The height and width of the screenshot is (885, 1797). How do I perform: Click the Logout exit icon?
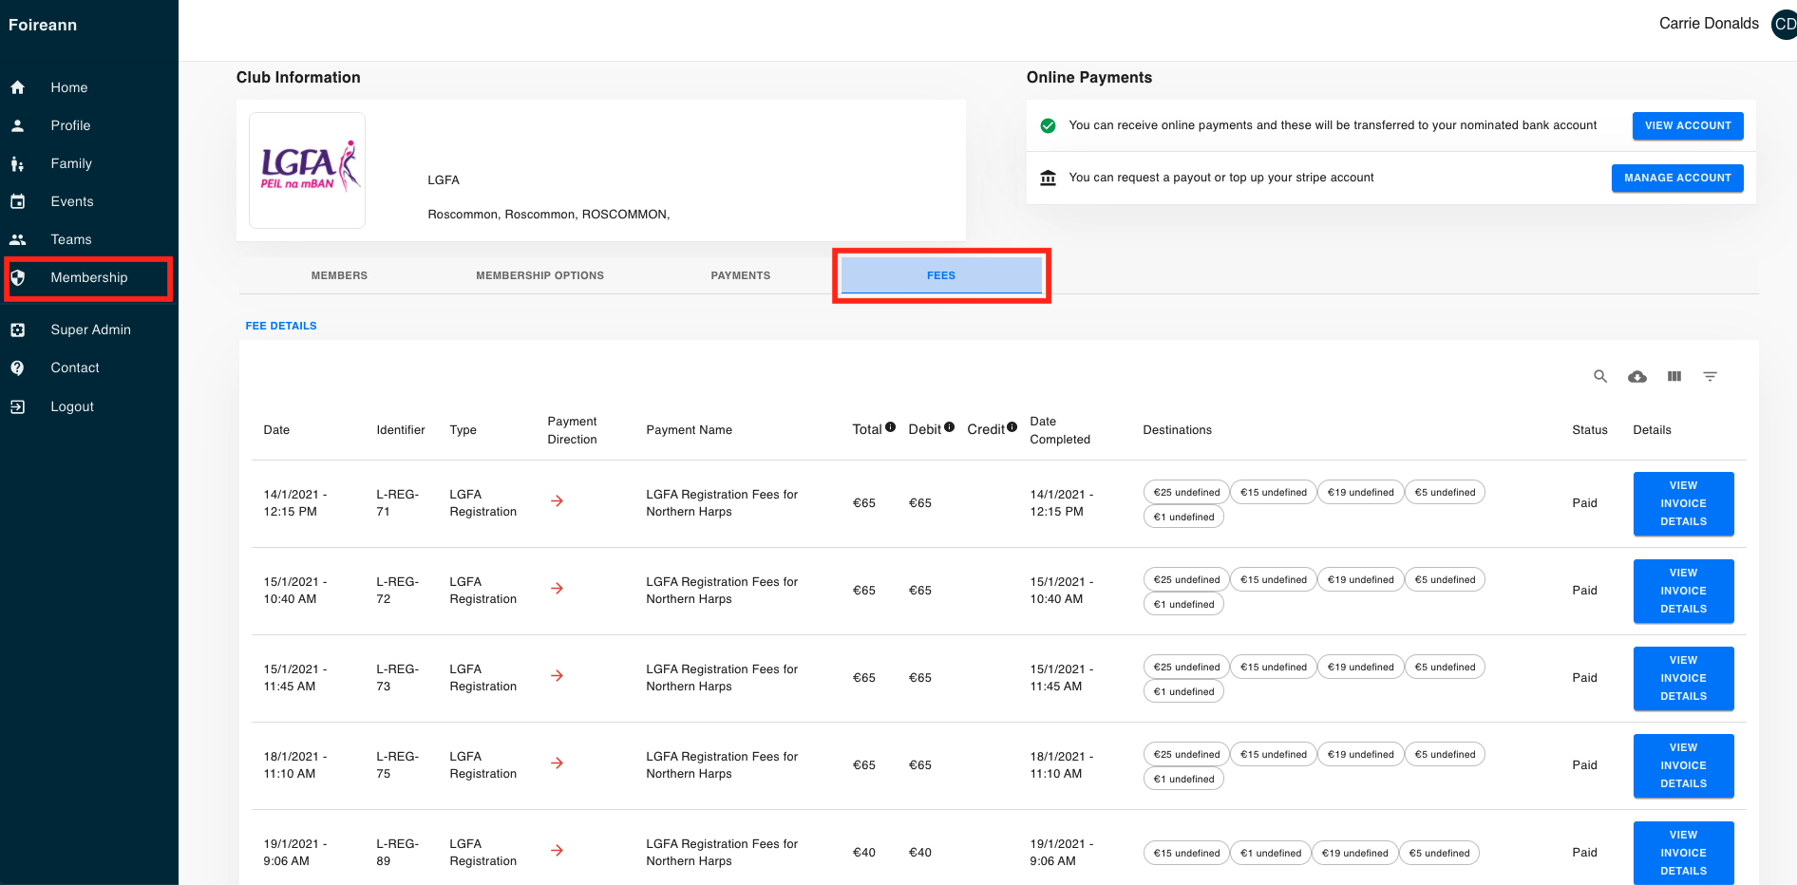[17, 406]
